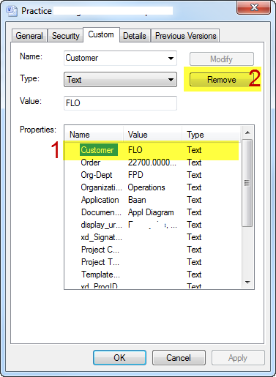Click into the Value field containing FLO
The width and height of the screenshot is (276, 377).
pyautogui.click(x=120, y=103)
